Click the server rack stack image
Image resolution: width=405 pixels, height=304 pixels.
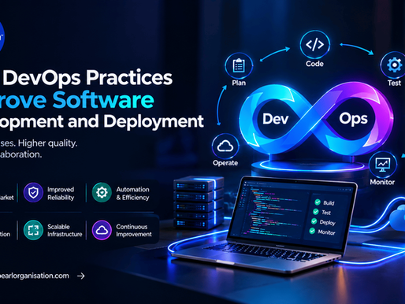(x=199, y=203)
